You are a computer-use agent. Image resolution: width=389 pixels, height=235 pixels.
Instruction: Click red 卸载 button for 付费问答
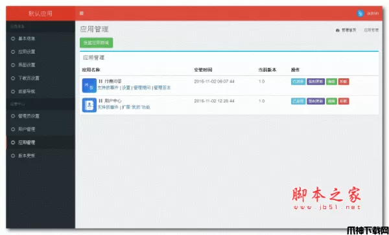(x=344, y=82)
